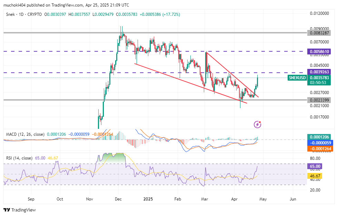
Task: Click the TradingView logo in bottom-left corner
Action: 19,210
